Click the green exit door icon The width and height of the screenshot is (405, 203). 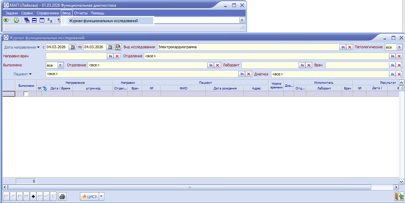pyautogui.click(x=399, y=197)
